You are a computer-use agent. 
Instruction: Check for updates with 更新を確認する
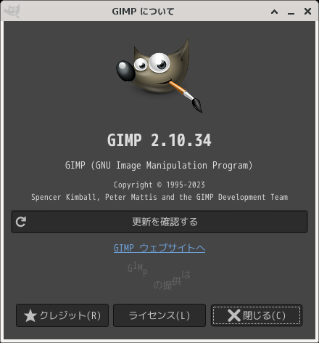(159, 222)
